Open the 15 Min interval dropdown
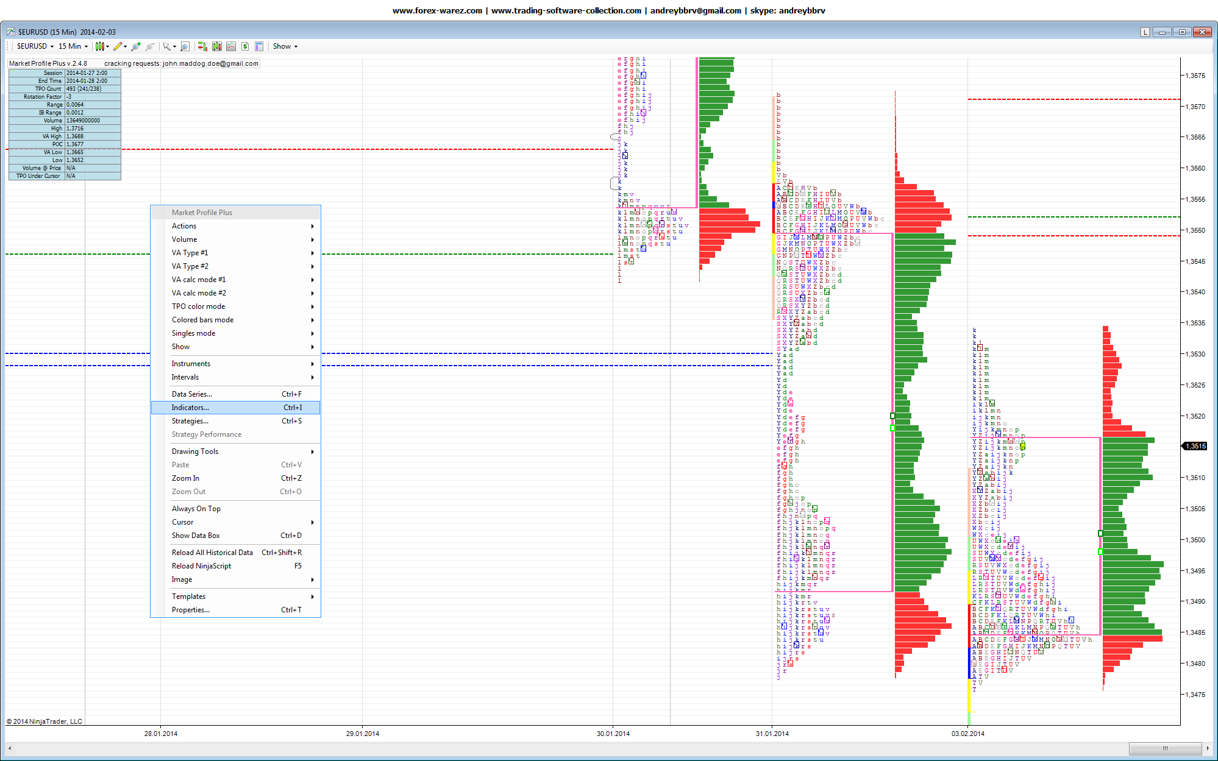 pyautogui.click(x=73, y=46)
